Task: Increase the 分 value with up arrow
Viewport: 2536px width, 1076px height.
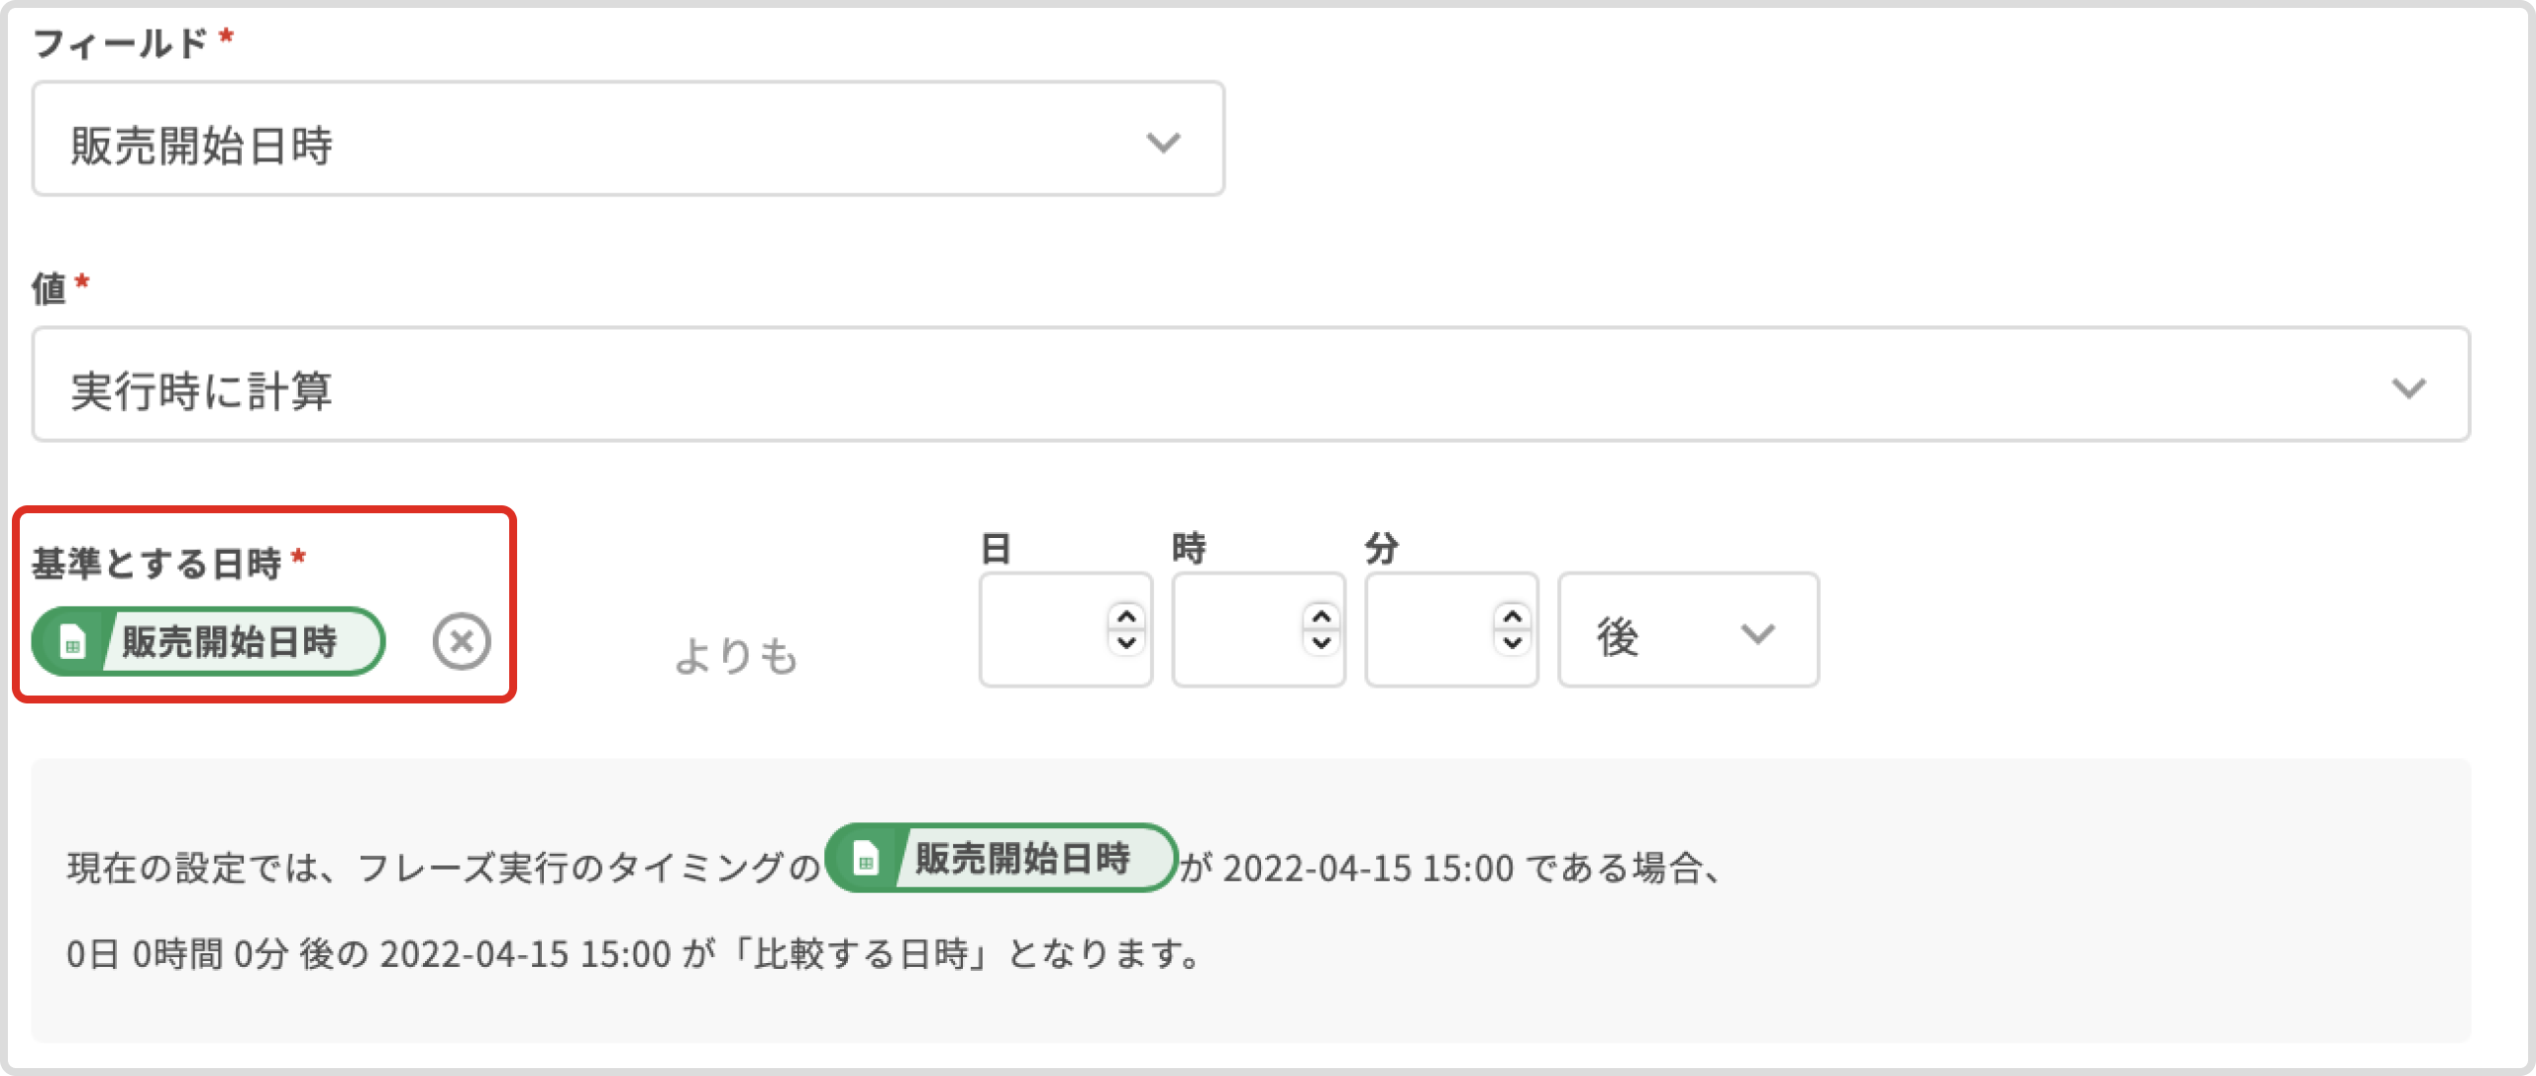Action: (x=1512, y=617)
